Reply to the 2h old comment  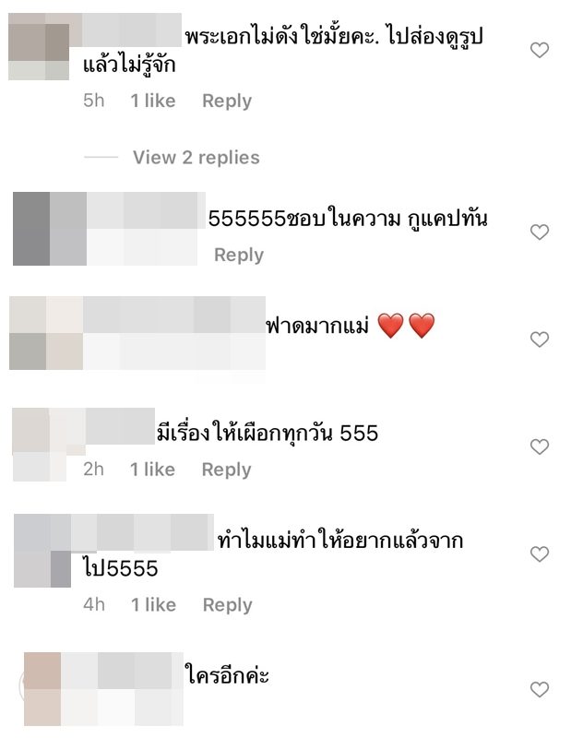226,470
